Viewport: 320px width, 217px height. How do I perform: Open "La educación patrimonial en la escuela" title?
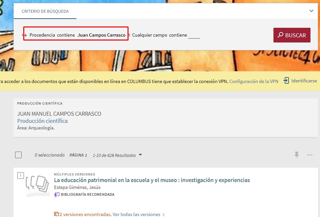coord(152,180)
